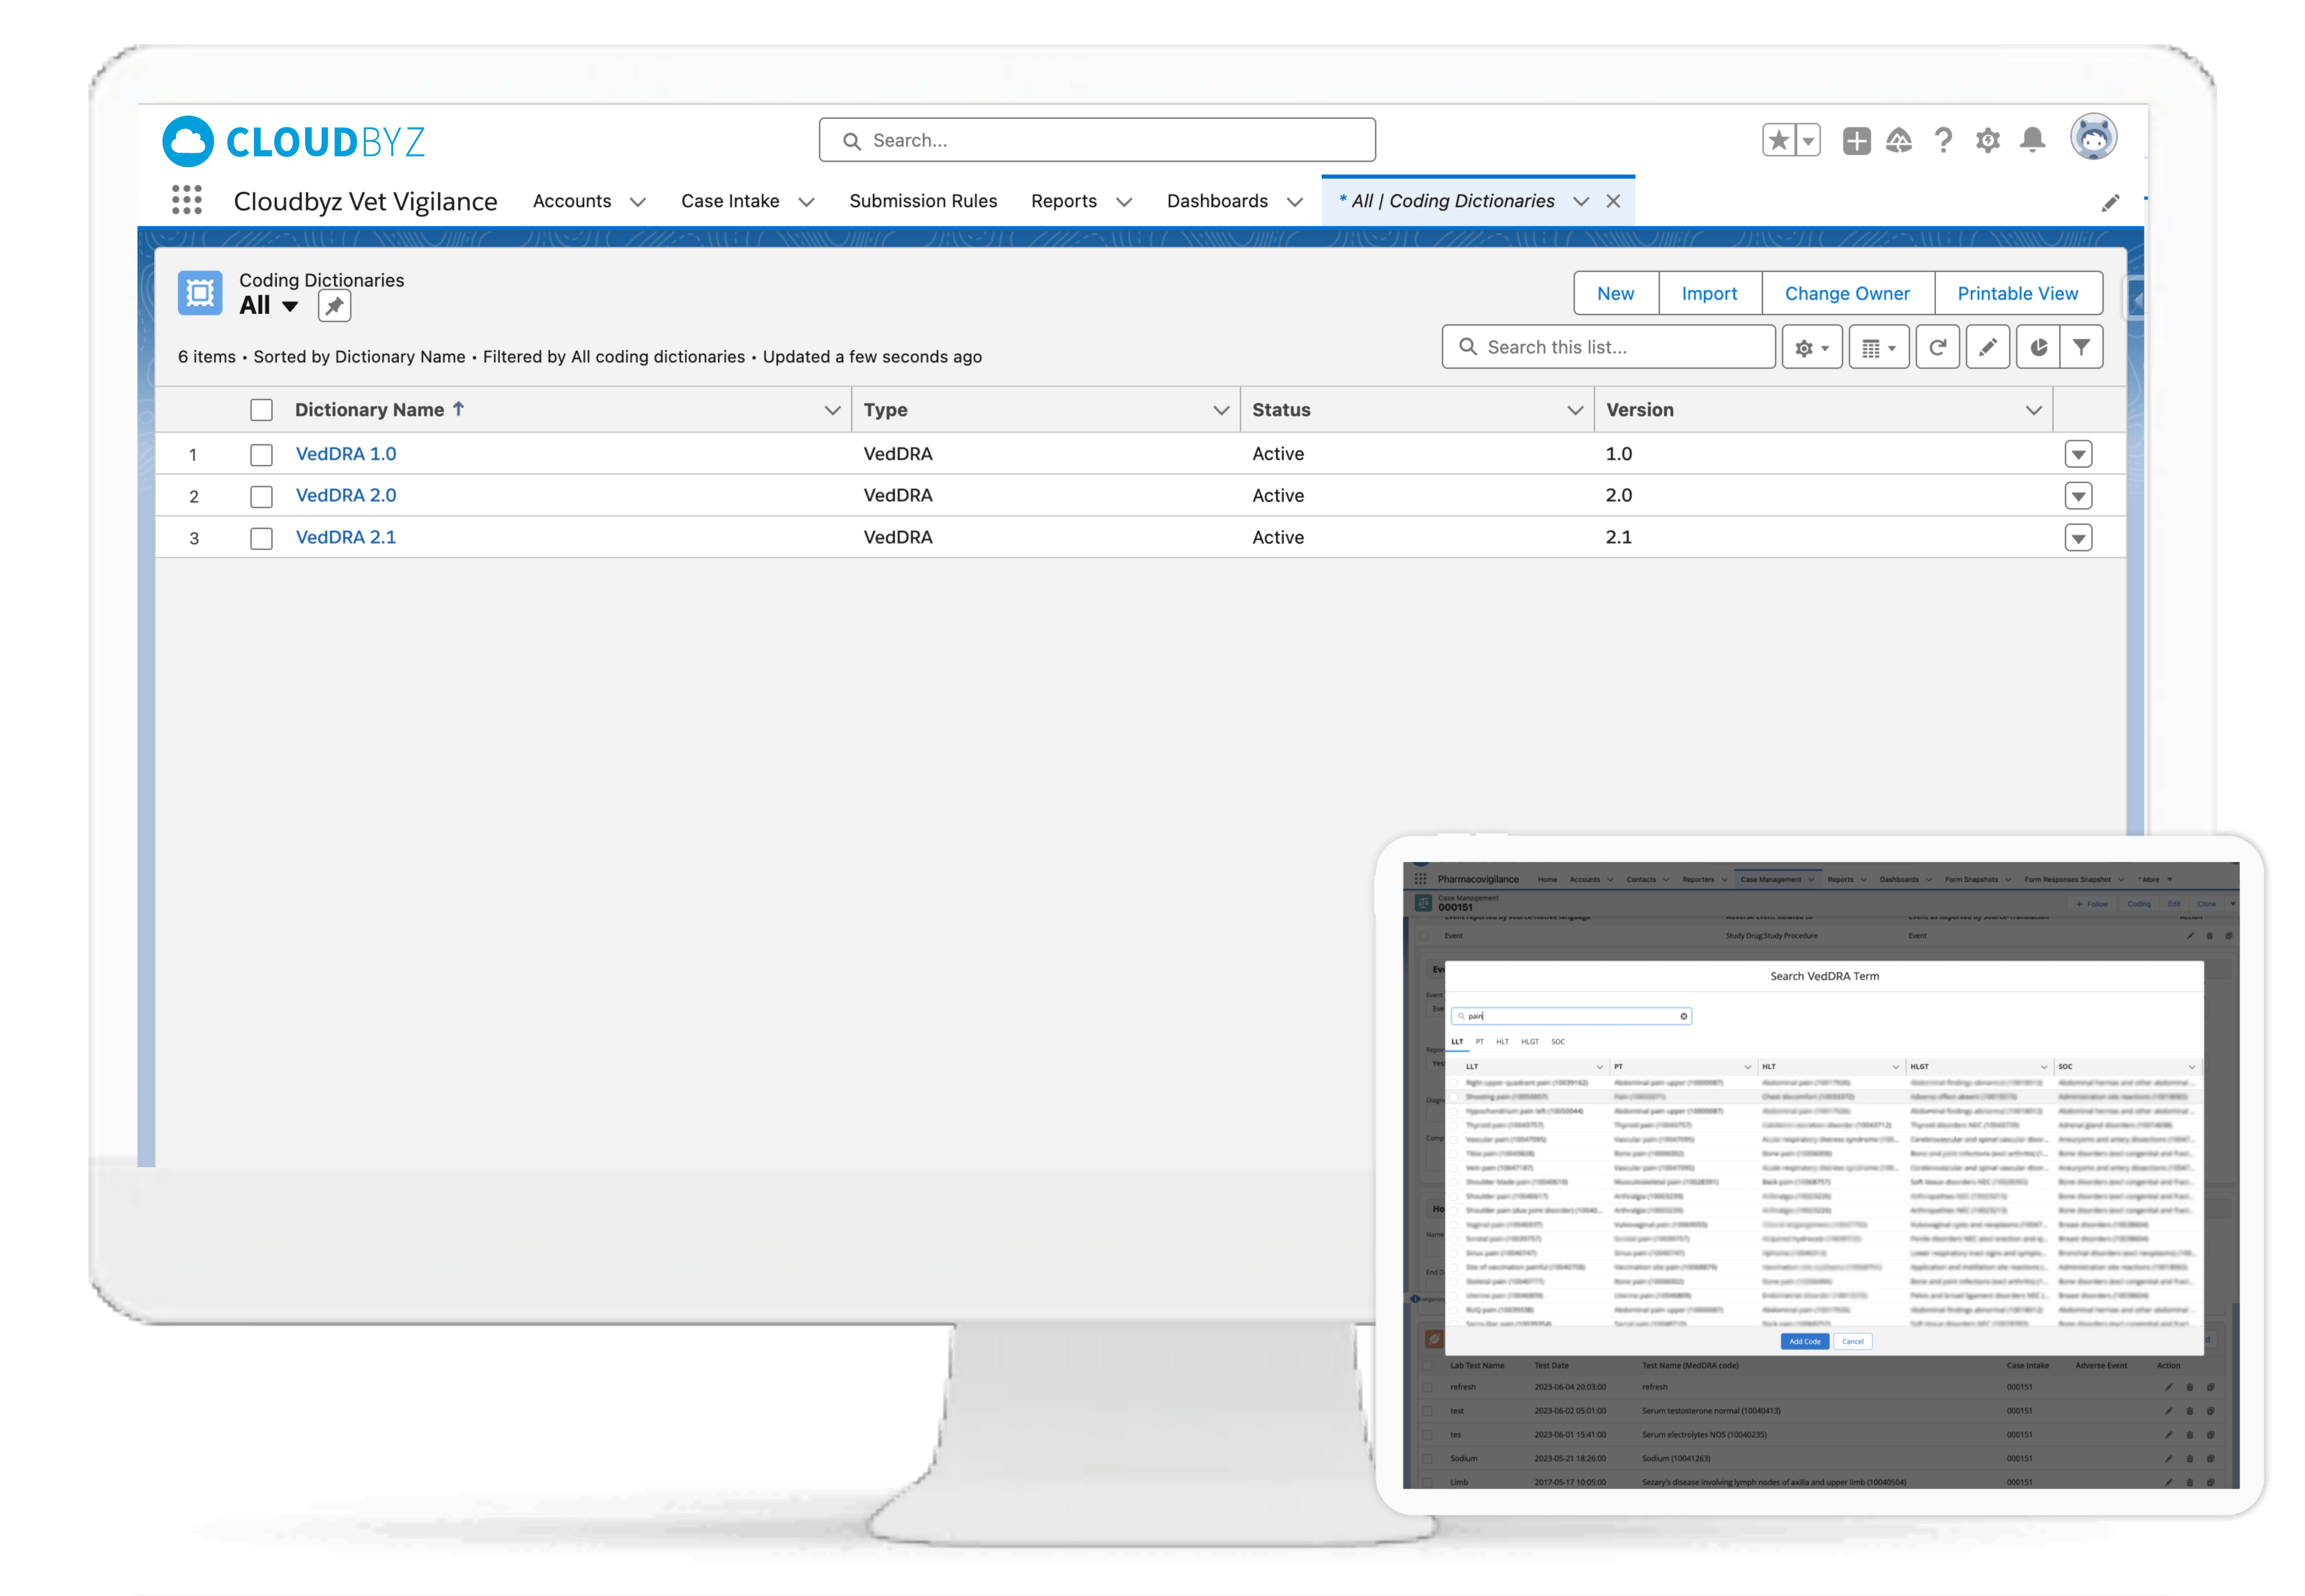Image resolution: width=2305 pixels, height=1596 pixels.
Task: Tablet: click the Add Code button
Action: [1805, 1341]
